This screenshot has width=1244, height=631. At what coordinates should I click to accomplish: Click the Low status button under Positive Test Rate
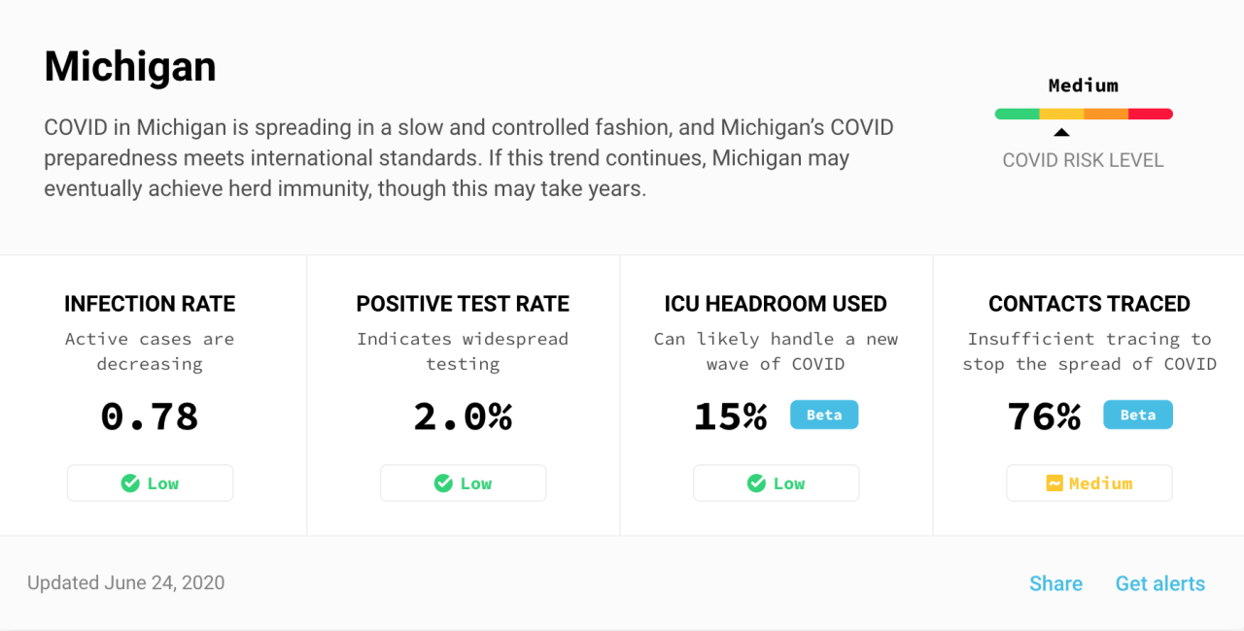[x=464, y=483]
